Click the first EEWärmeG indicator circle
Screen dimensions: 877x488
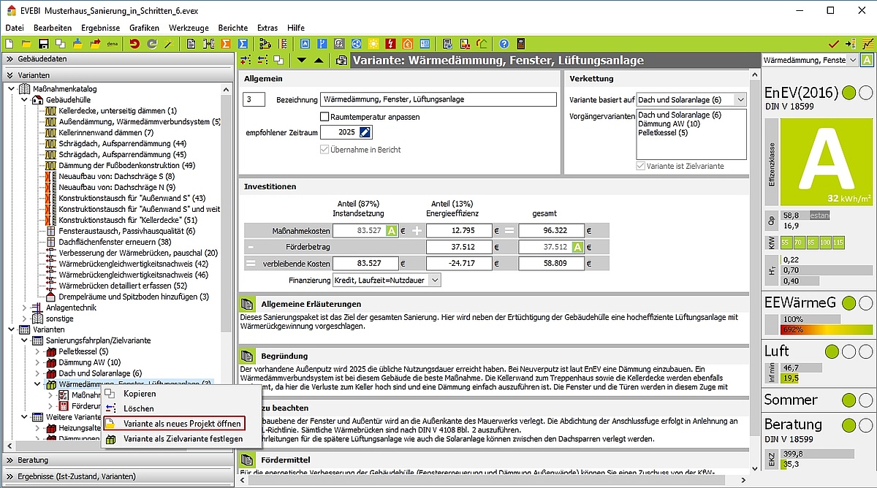pos(848,303)
